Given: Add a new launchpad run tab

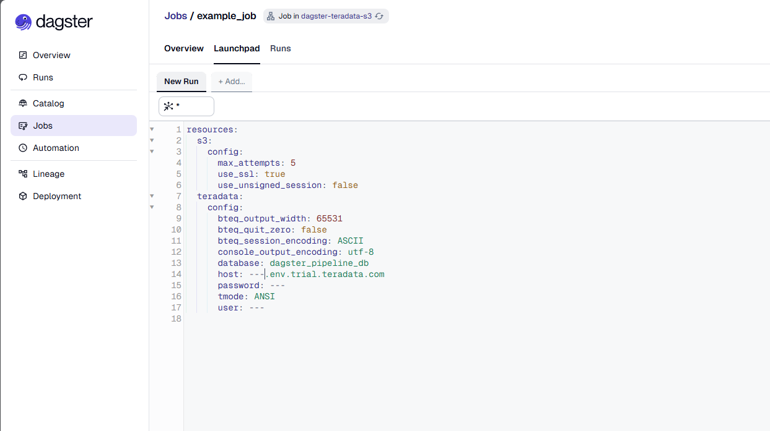Looking at the screenshot, I should tap(232, 82).
